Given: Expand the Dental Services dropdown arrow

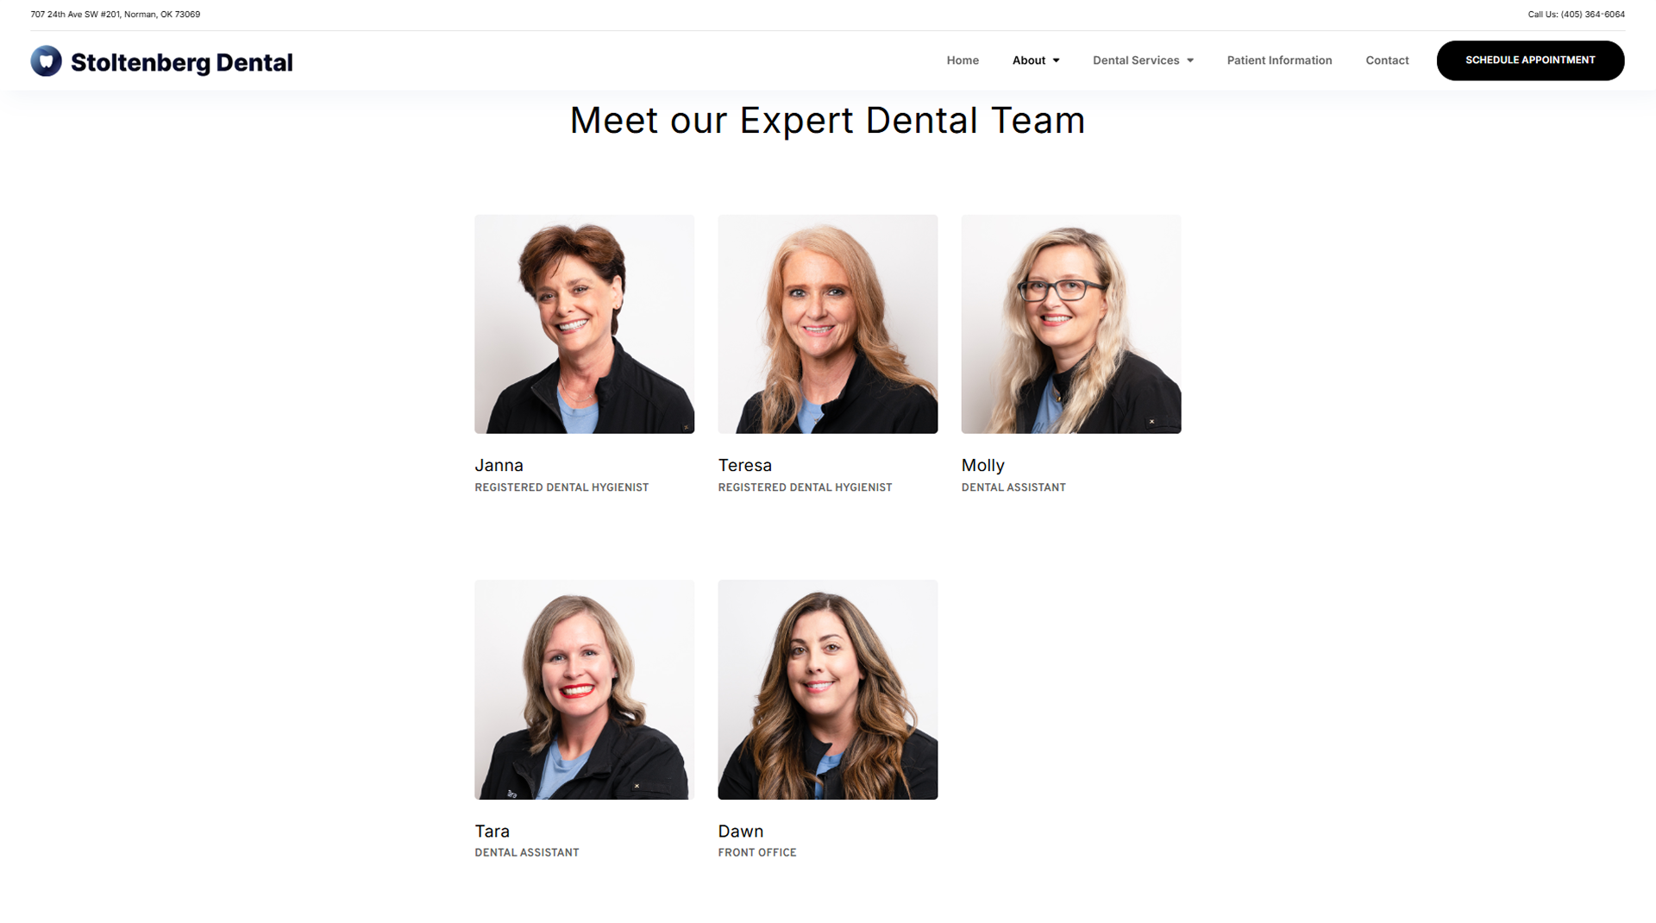Looking at the screenshot, I should click(1190, 60).
